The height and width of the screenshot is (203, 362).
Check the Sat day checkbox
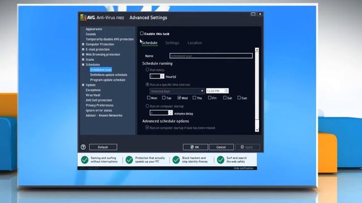tap(225, 98)
